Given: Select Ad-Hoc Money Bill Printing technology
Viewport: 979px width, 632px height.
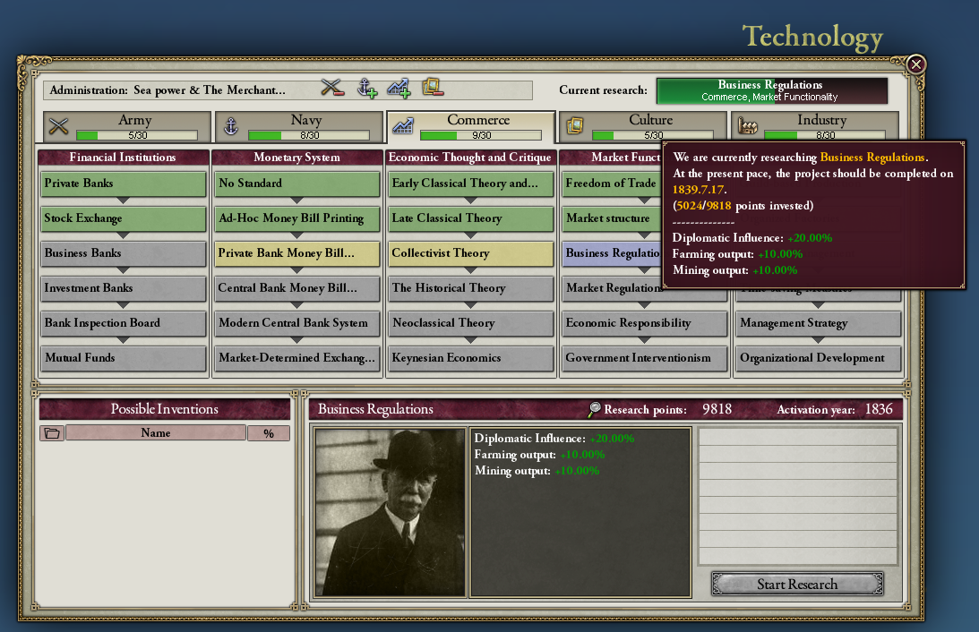Looking at the screenshot, I should [297, 218].
